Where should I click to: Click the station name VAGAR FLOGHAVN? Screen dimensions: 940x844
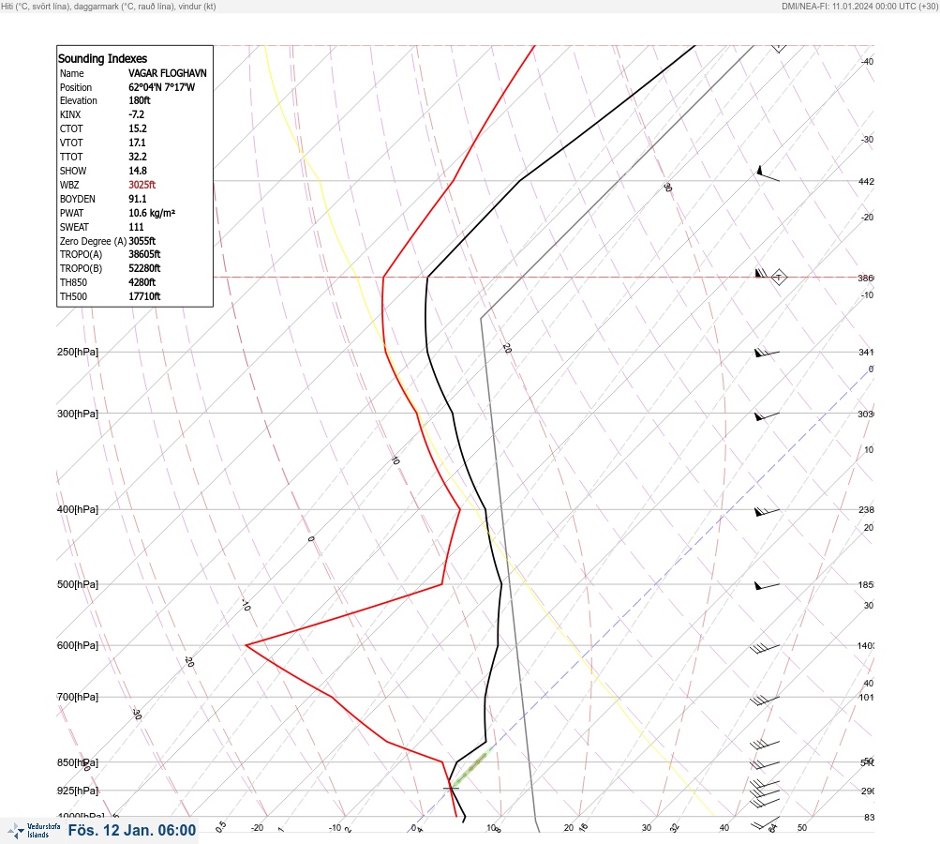pos(167,73)
